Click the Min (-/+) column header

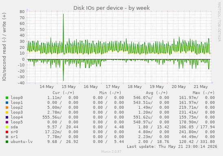(110, 93)
